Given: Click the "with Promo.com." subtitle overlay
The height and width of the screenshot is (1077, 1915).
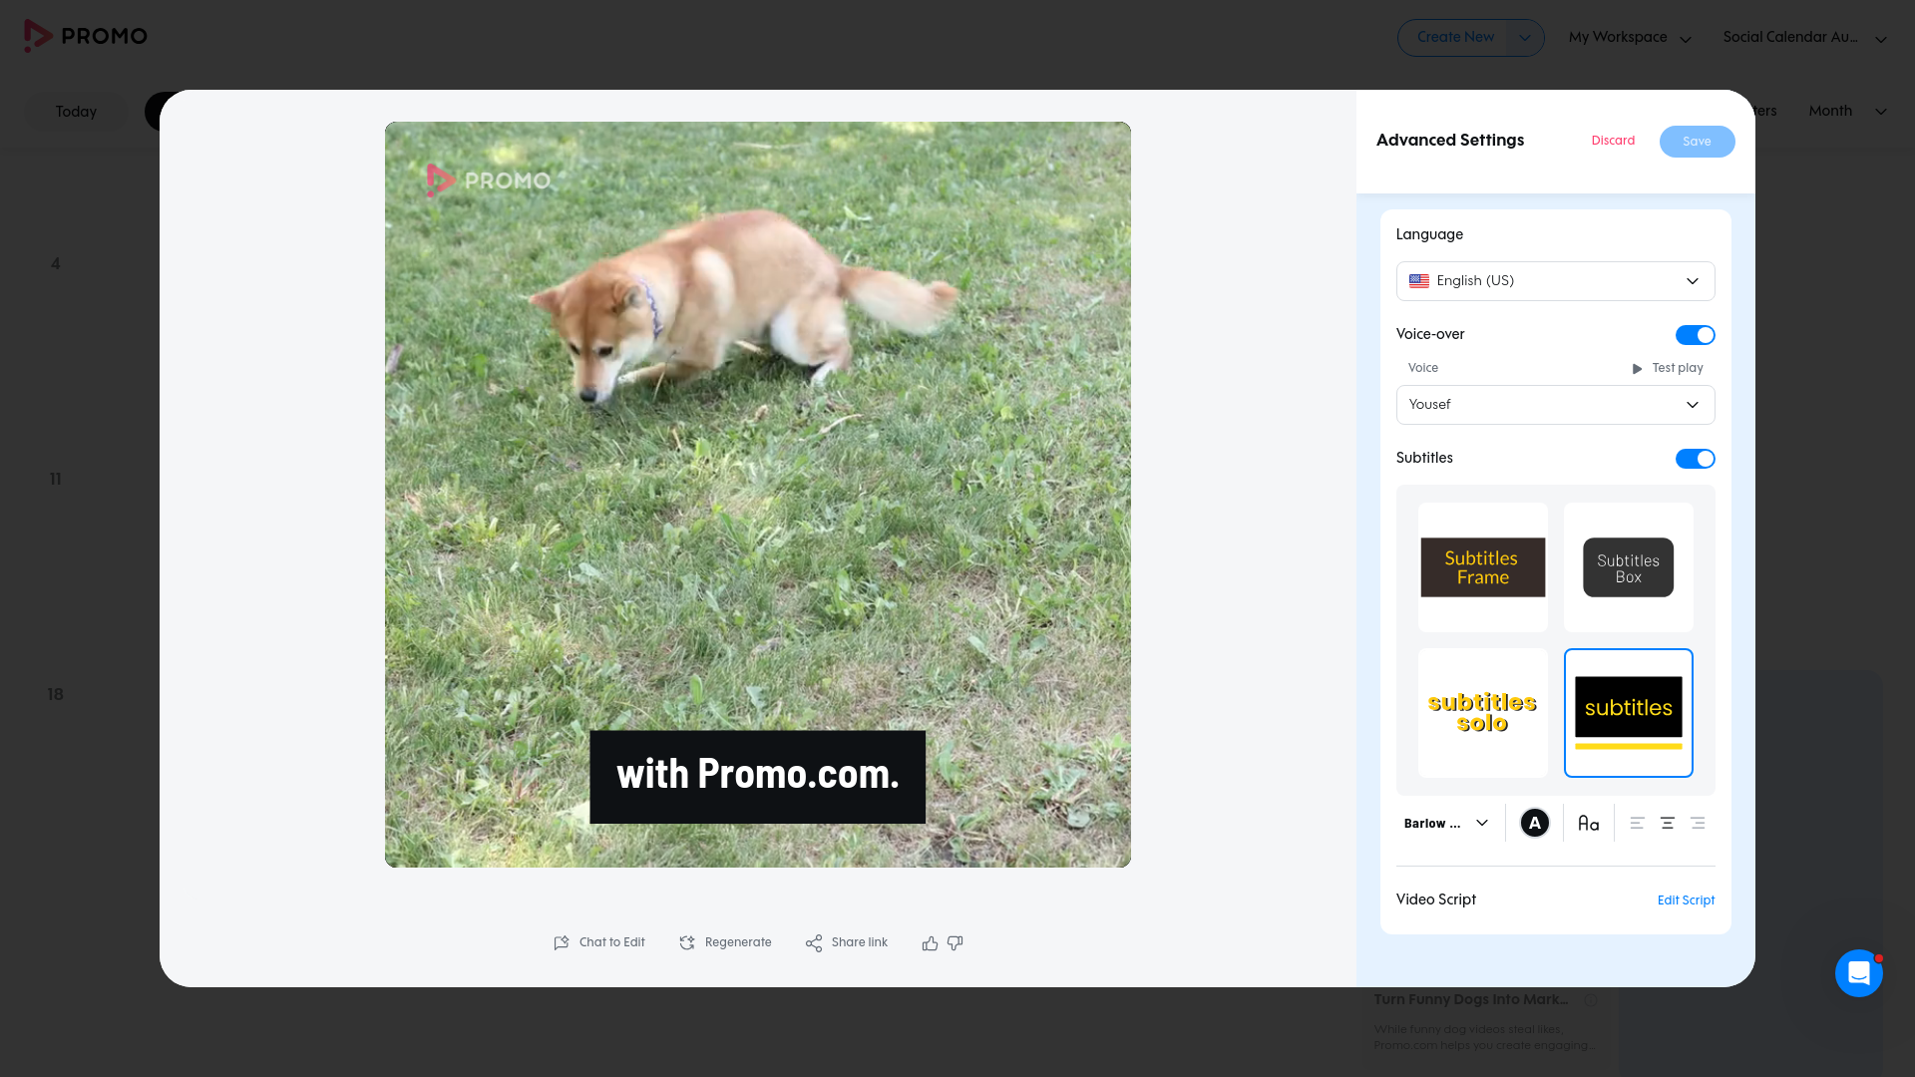Looking at the screenshot, I should click(757, 777).
